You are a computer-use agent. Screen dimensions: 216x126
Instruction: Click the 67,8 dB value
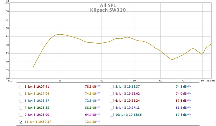pos(181,115)
